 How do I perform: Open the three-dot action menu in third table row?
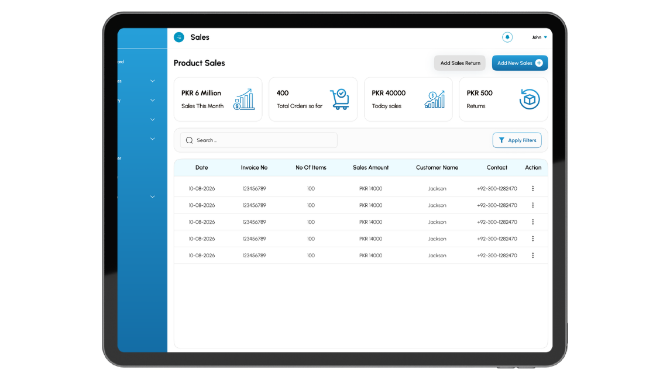pos(533,222)
